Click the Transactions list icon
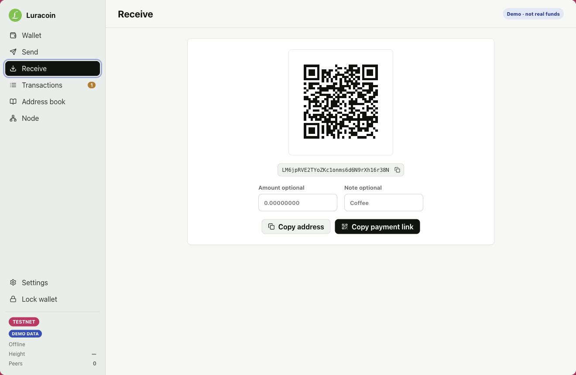 click(13, 85)
